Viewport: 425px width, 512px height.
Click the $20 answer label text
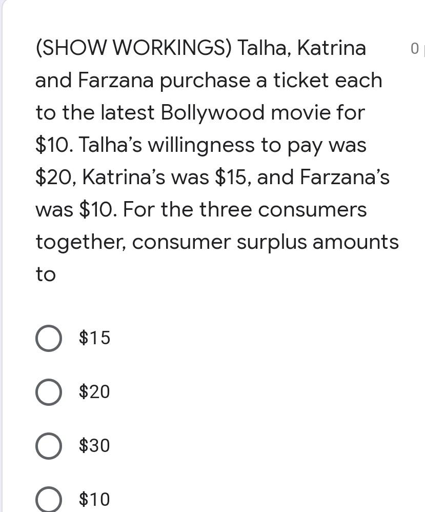[94, 391]
